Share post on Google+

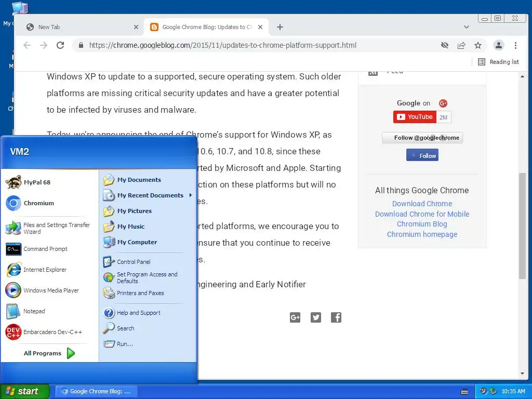(x=295, y=317)
